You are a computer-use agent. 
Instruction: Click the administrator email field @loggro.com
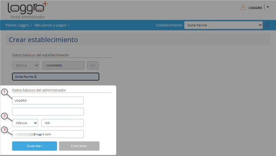coord(48,134)
